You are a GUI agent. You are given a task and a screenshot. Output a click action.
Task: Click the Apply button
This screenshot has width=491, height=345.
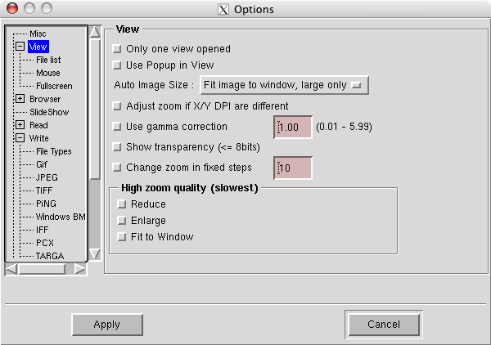[106, 325]
